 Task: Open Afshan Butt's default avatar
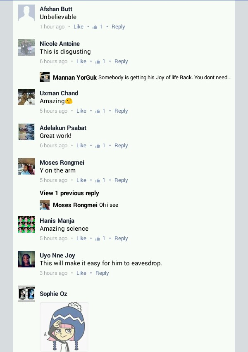pos(26,13)
